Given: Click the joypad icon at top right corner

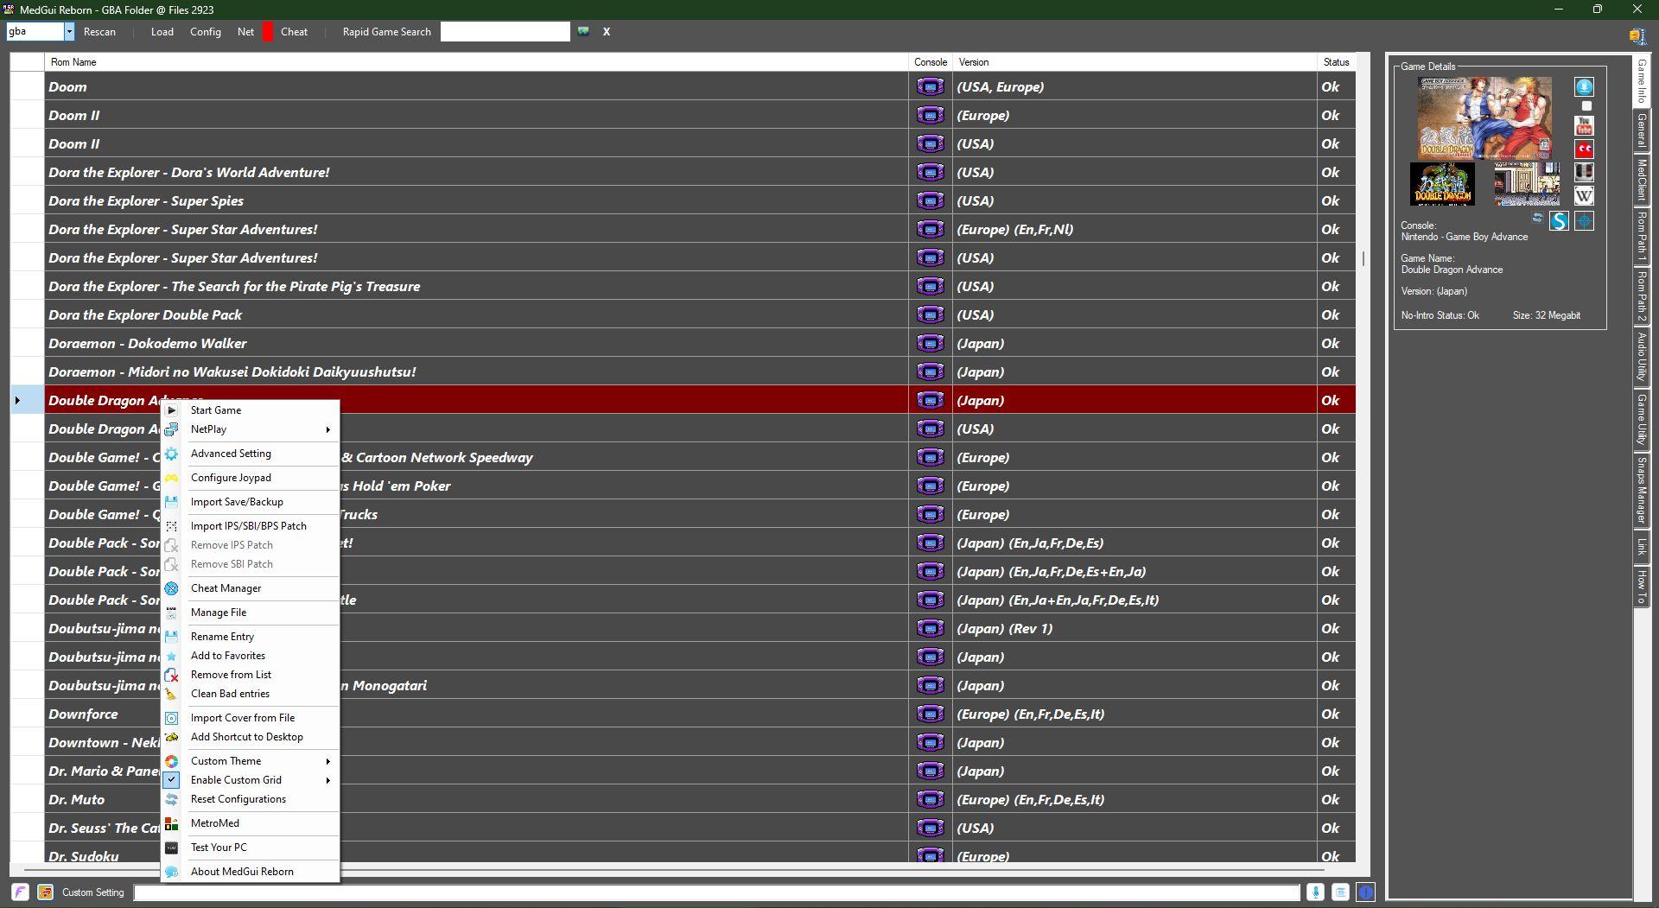Looking at the screenshot, I should click(x=1637, y=35).
